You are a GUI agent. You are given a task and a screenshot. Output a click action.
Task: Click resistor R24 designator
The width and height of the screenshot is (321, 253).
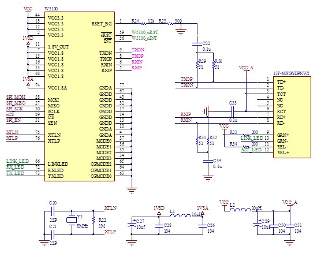coord(135,21)
